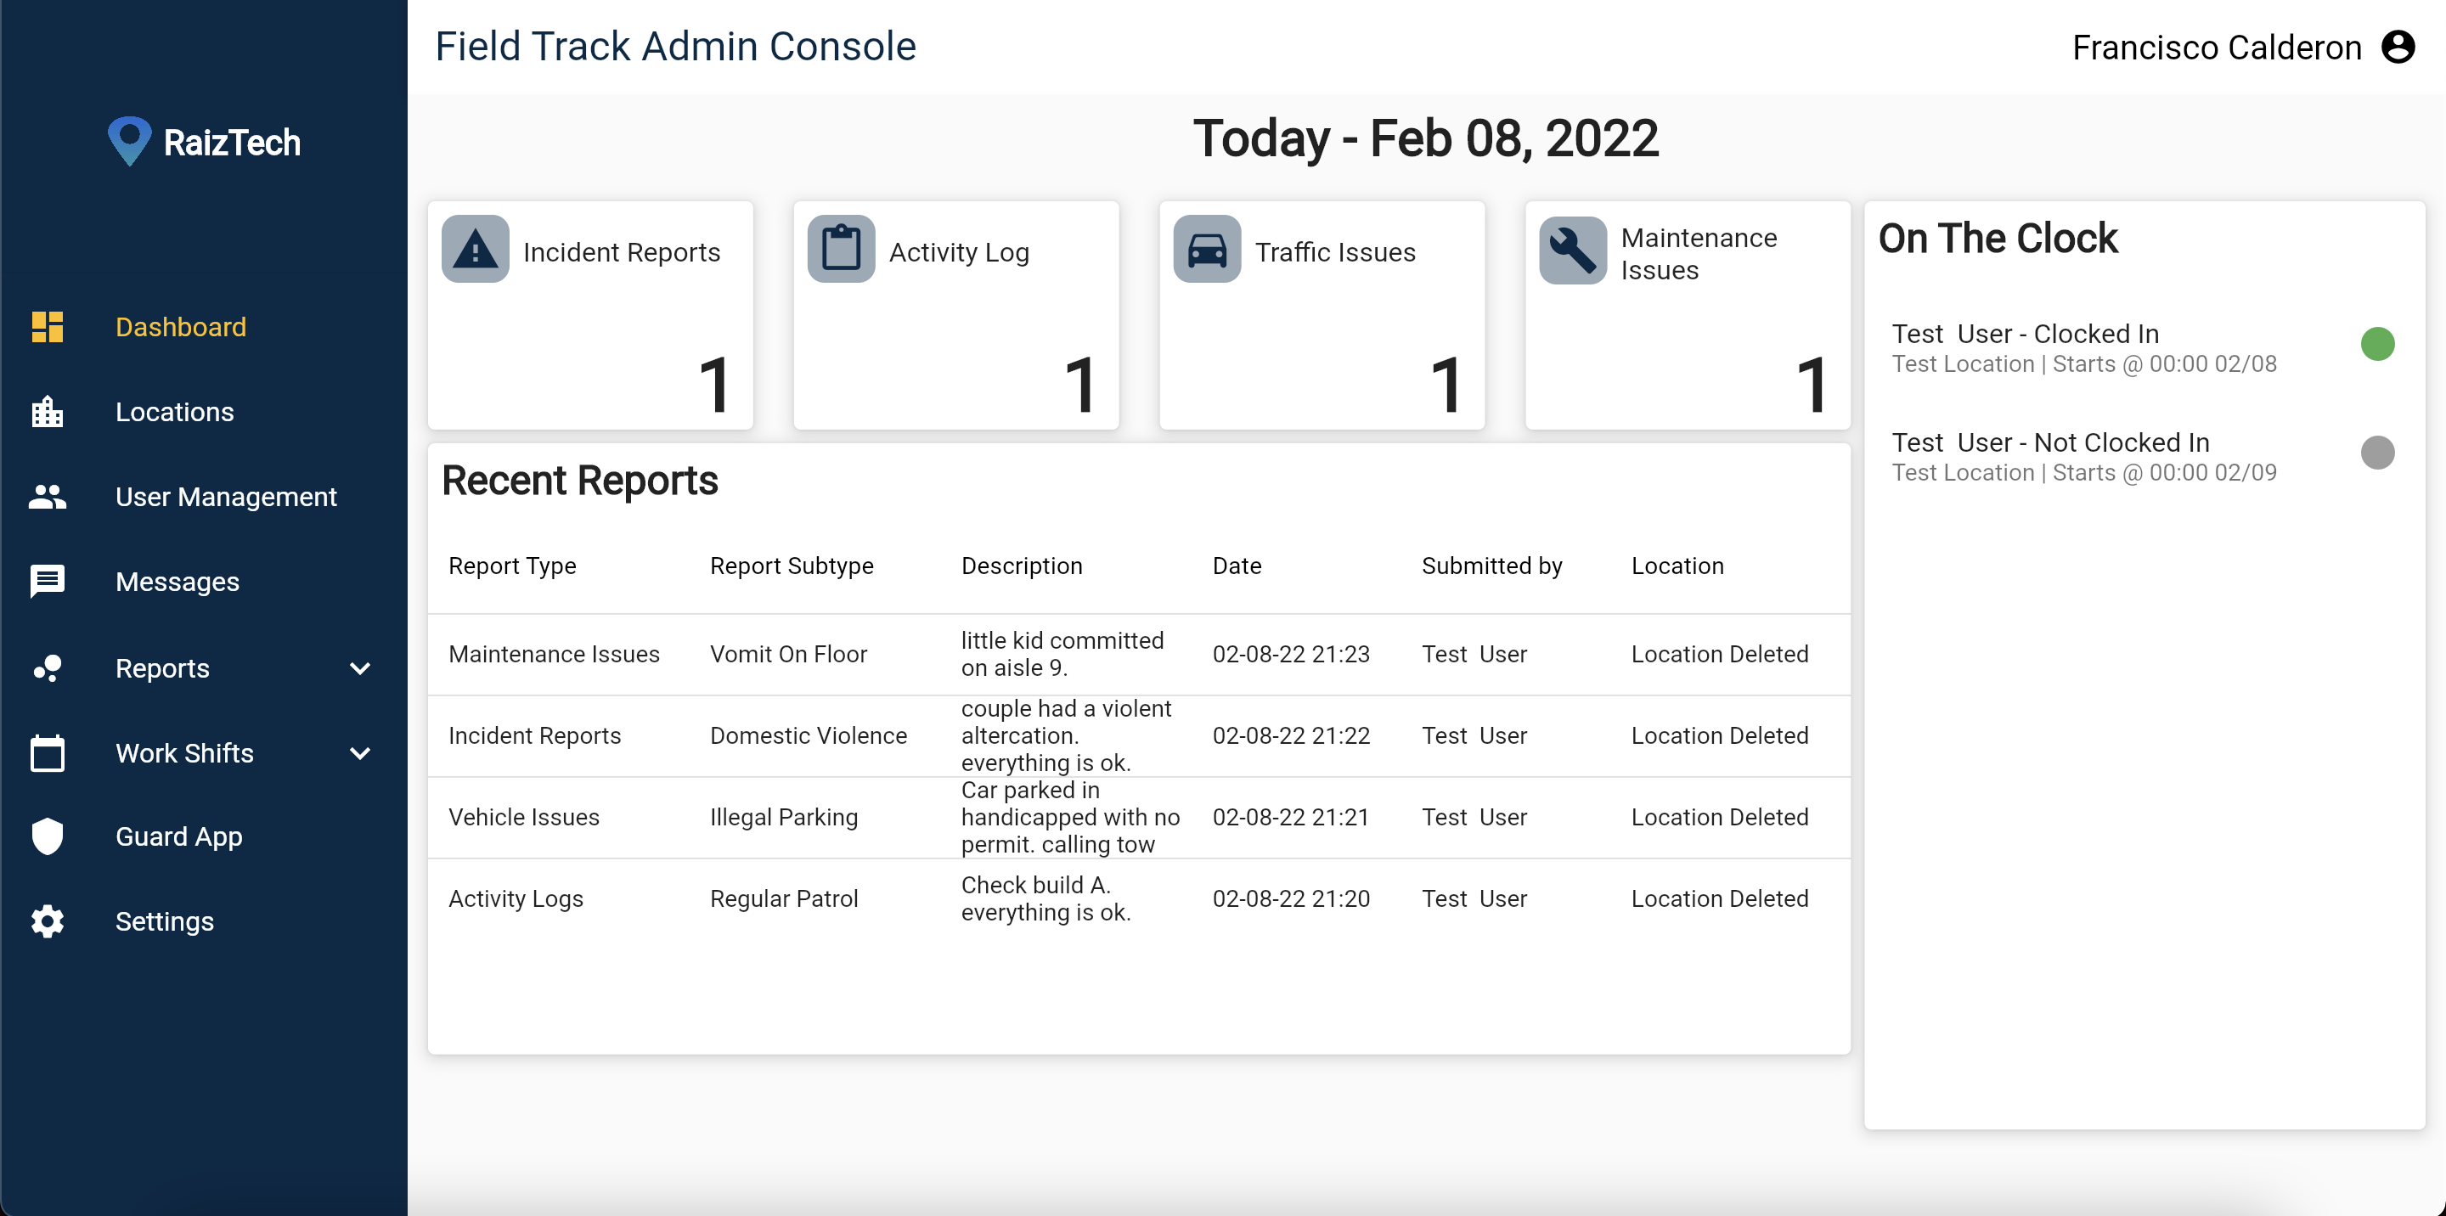
Task: Select the Dashboard menu item
Action: [180, 327]
